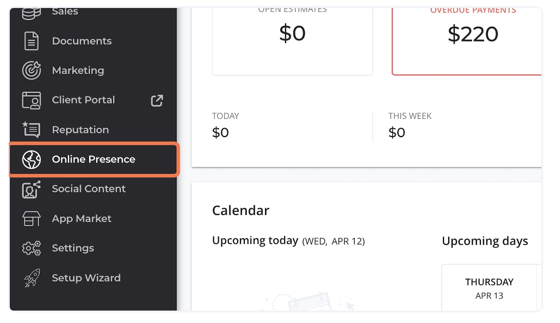Viewport: 560px width, 323px height.
Task: Click the Marketing target icon
Action: point(32,71)
